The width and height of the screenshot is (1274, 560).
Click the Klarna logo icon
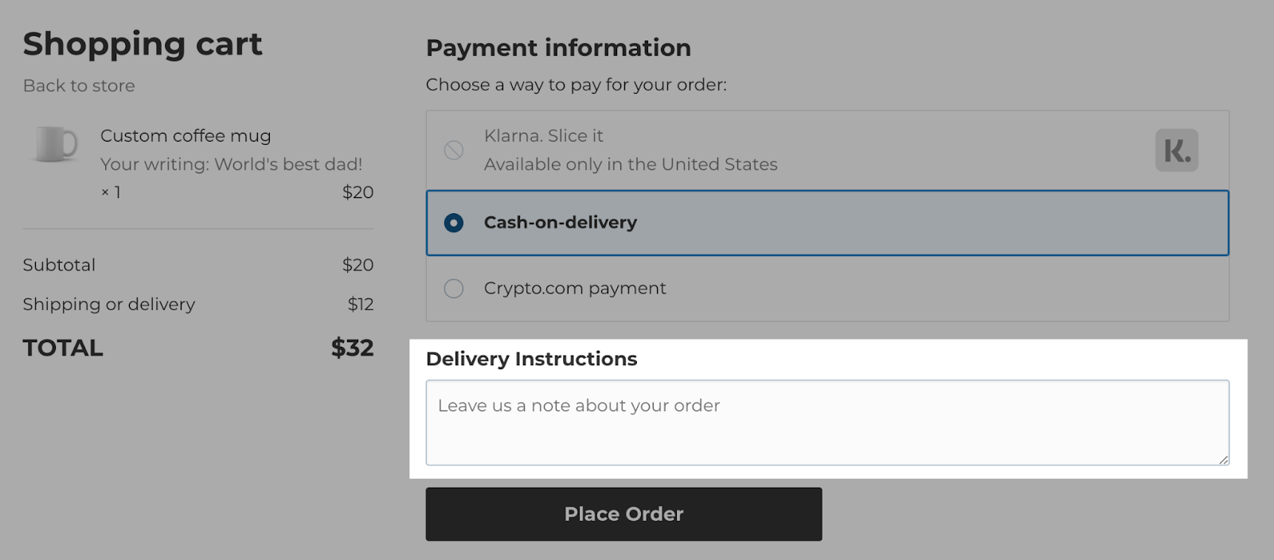1175,150
